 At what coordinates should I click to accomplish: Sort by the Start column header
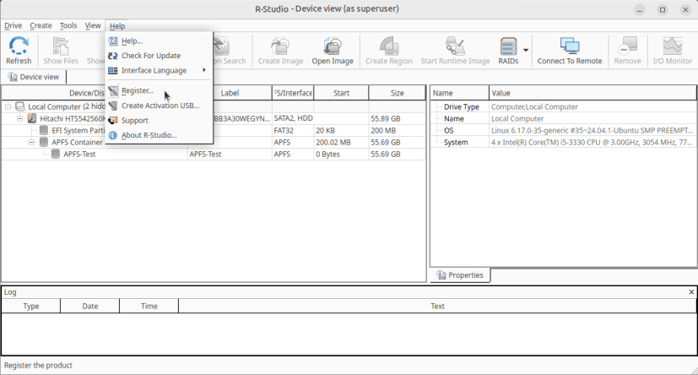point(342,93)
